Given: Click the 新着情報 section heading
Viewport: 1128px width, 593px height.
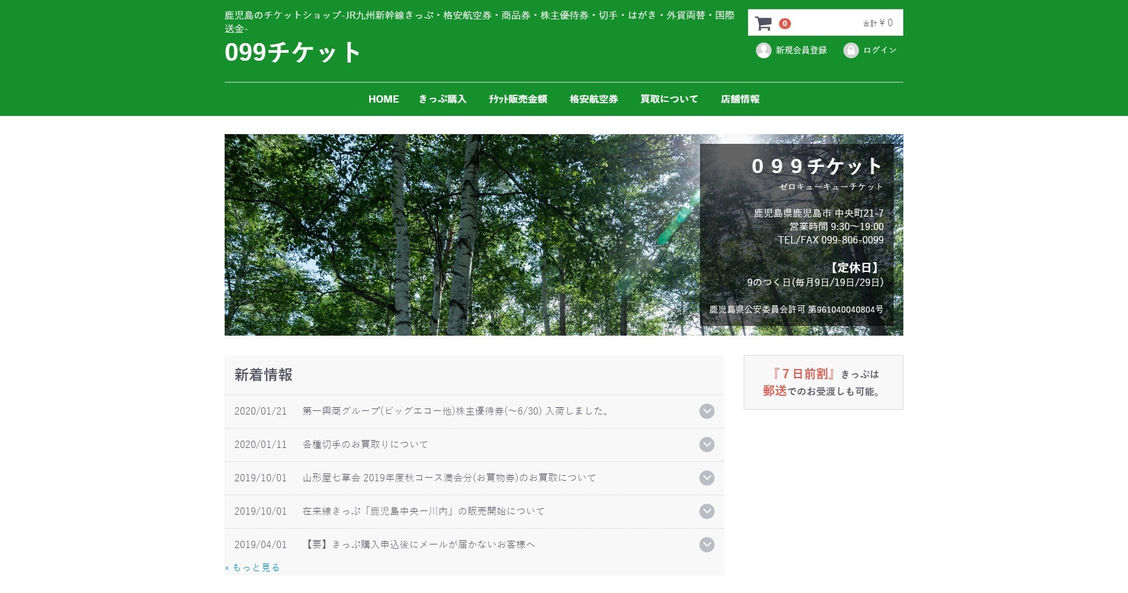Looking at the screenshot, I should [x=263, y=375].
